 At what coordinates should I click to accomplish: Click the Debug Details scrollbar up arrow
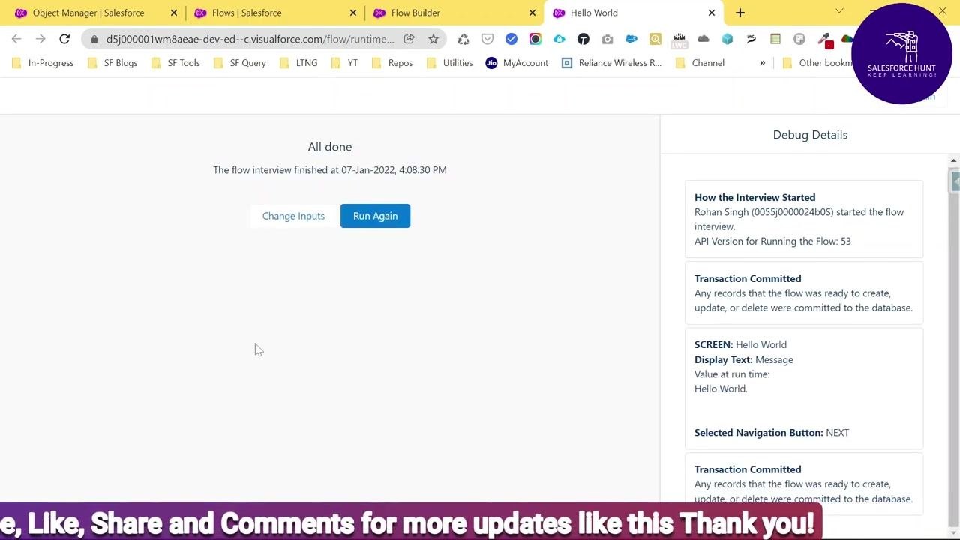pyautogui.click(x=954, y=161)
